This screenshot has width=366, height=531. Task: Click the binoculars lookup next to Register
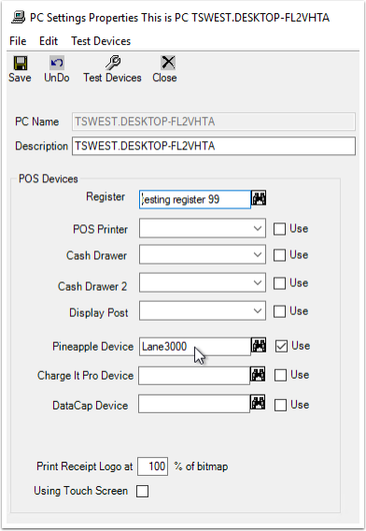(259, 198)
